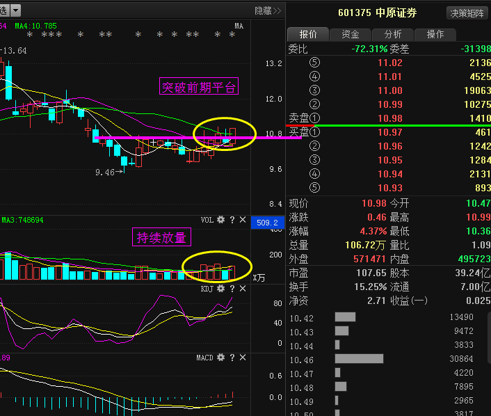Switch to the 操作 tab
Image resolution: width=491 pixels, height=416 pixels.
tap(435, 34)
